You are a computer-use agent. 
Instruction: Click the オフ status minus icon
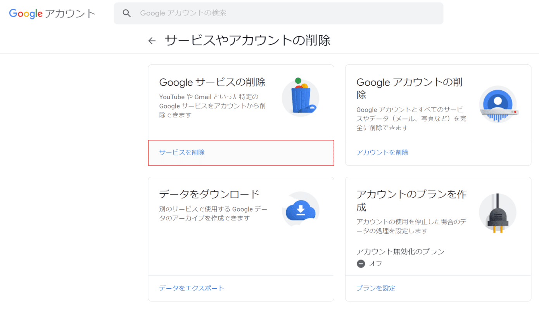point(361,263)
